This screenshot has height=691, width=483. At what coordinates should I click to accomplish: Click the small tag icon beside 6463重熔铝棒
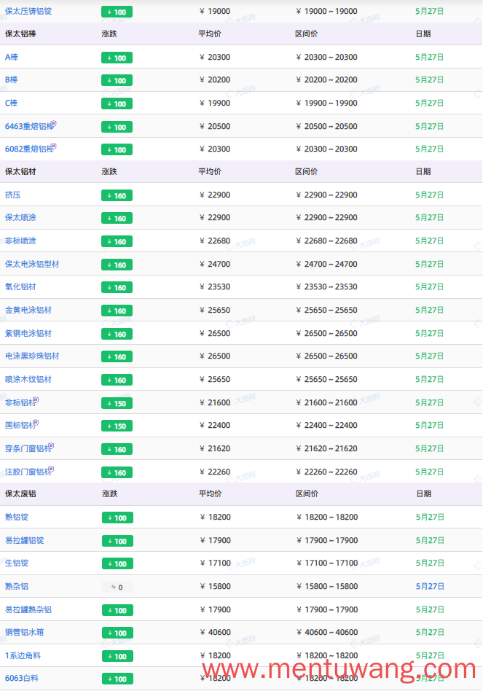[53, 124]
